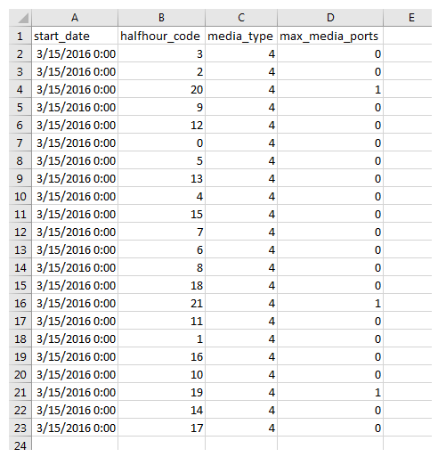Select halfhour_code cell with value 7

coord(161,232)
